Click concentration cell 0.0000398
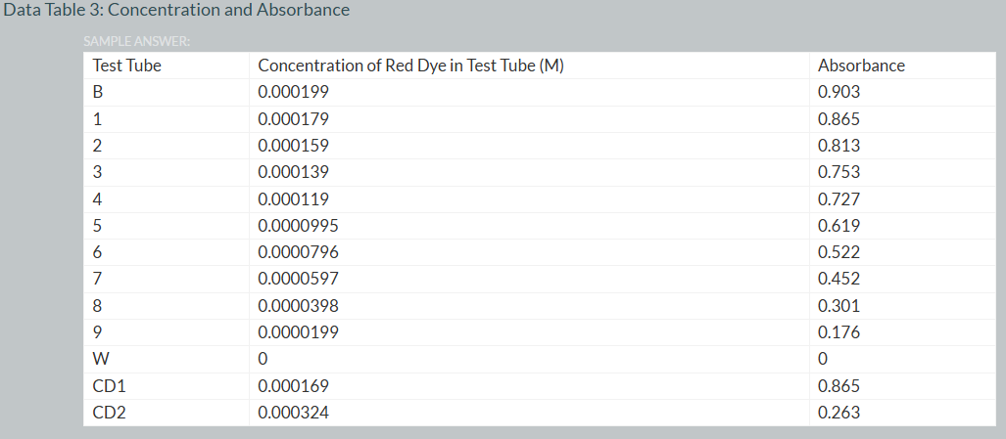This screenshot has height=439, width=1006. point(298,306)
